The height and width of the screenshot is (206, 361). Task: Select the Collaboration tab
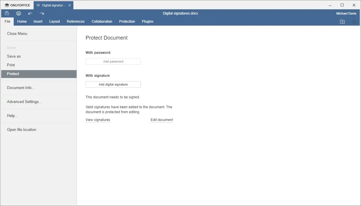(102, 21)
